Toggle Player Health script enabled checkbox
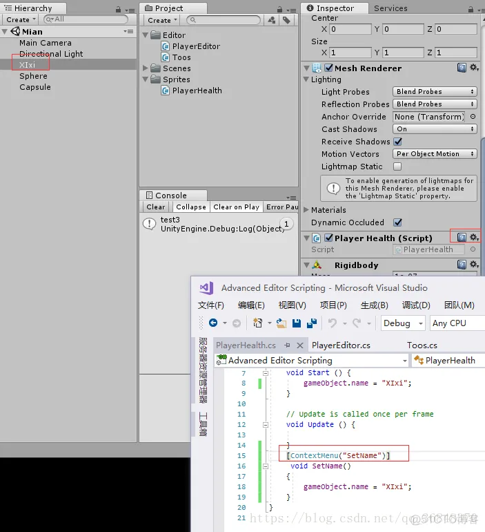This screenshot has height=532, width=485. click(328, 238)
